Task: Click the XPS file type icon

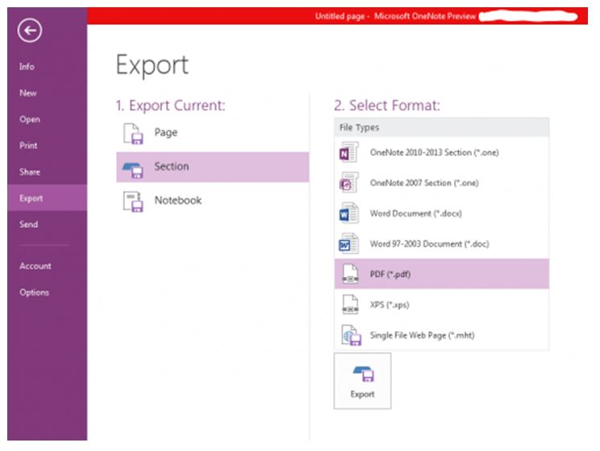Action: [x=350, y=304]
